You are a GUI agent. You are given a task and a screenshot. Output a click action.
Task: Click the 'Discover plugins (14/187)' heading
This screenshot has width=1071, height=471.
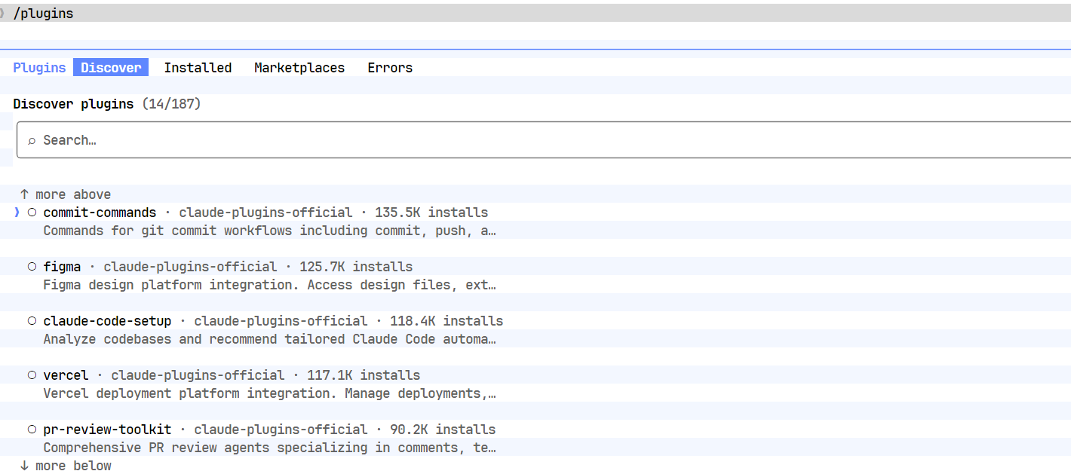[107, 104]
